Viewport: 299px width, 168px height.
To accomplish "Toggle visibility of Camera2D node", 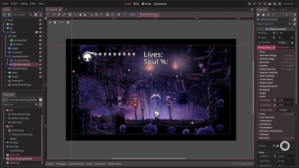I will click(40, 52).
